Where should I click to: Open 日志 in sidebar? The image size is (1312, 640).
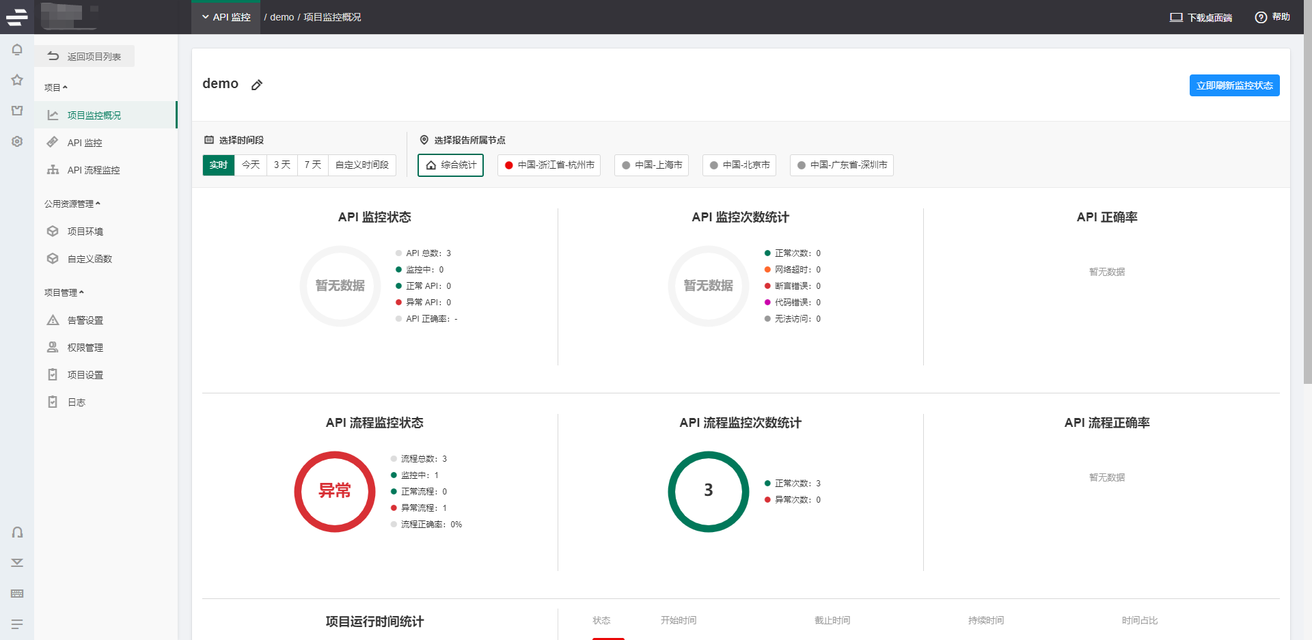pos(106,402)
